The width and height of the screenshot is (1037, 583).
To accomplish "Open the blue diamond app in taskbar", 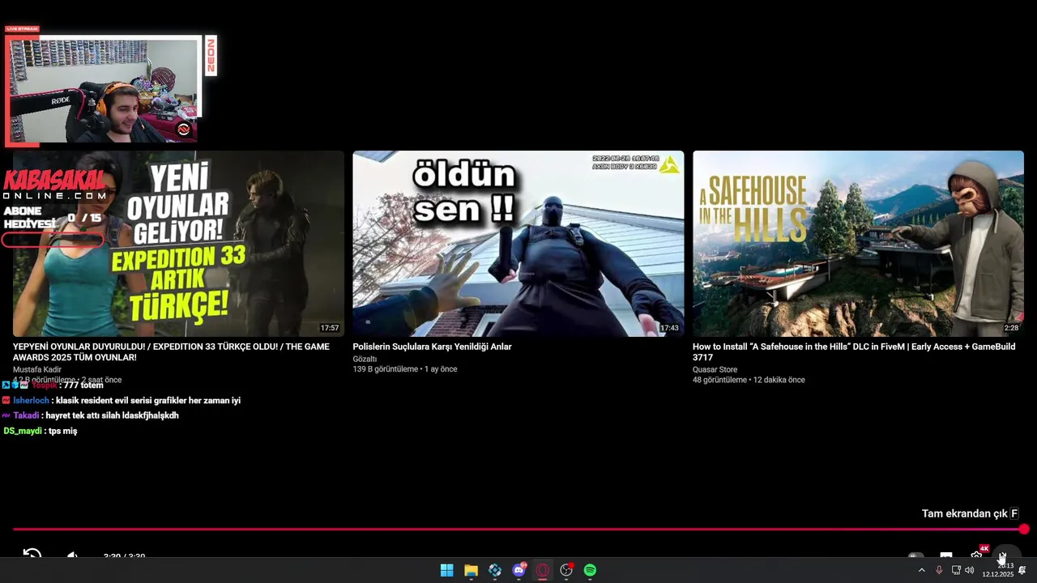I will click(x=495, y=570).
